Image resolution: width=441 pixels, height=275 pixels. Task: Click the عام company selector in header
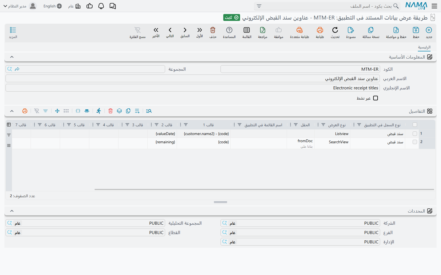74,6
